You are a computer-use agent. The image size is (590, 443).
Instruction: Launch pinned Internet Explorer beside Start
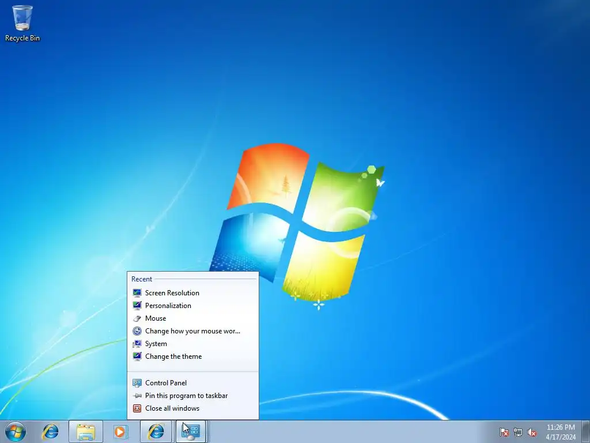(51, 431)
